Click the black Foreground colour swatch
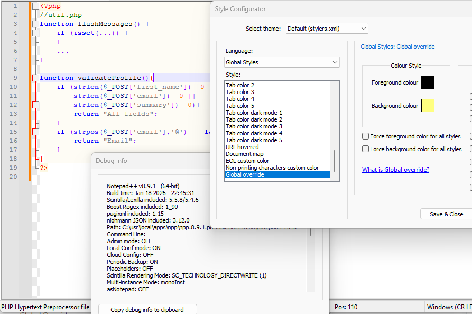 coord(428,82)
